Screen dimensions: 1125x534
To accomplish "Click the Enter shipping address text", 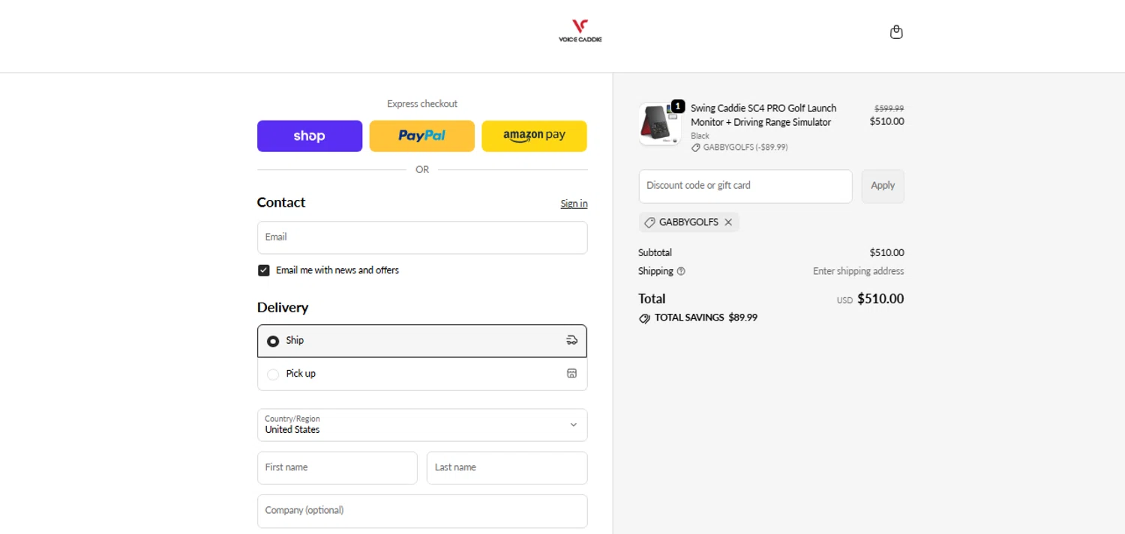I will click(858, 271).
